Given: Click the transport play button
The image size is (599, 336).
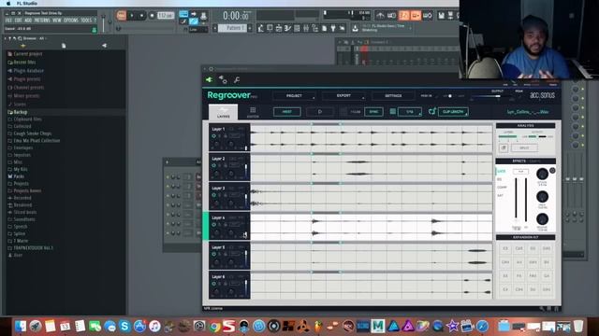Looking at the screenshot, I should click(x=132, y=16).
